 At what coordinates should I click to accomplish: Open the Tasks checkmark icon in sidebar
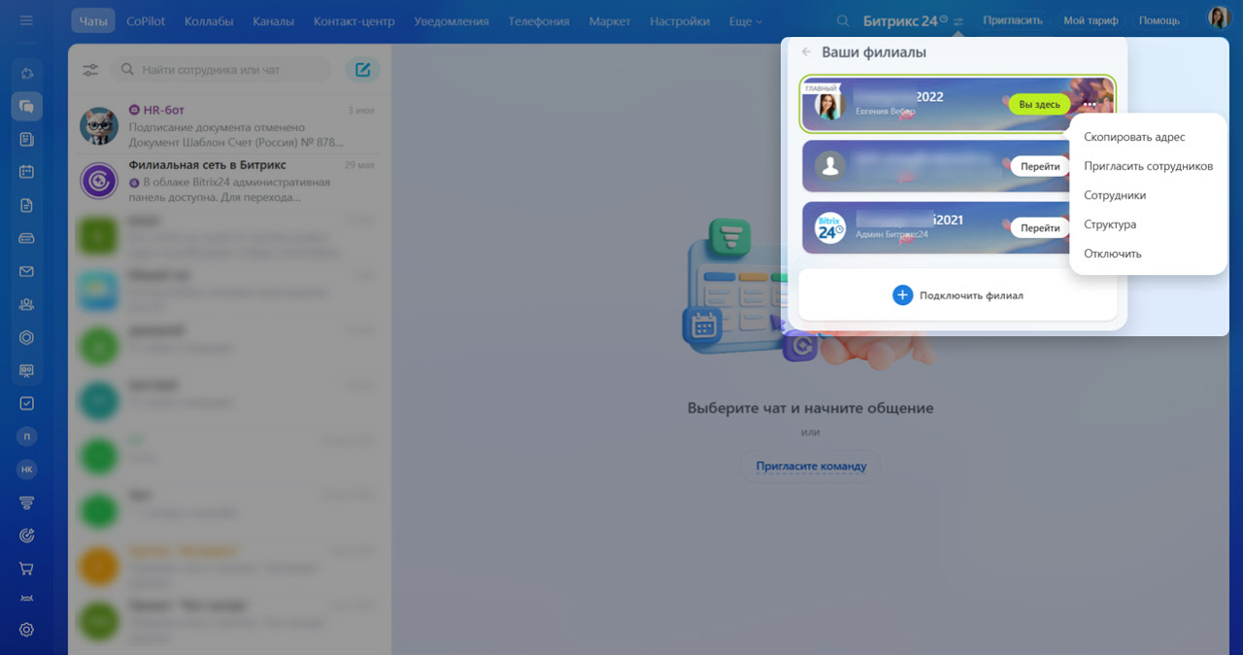(26, 403)
